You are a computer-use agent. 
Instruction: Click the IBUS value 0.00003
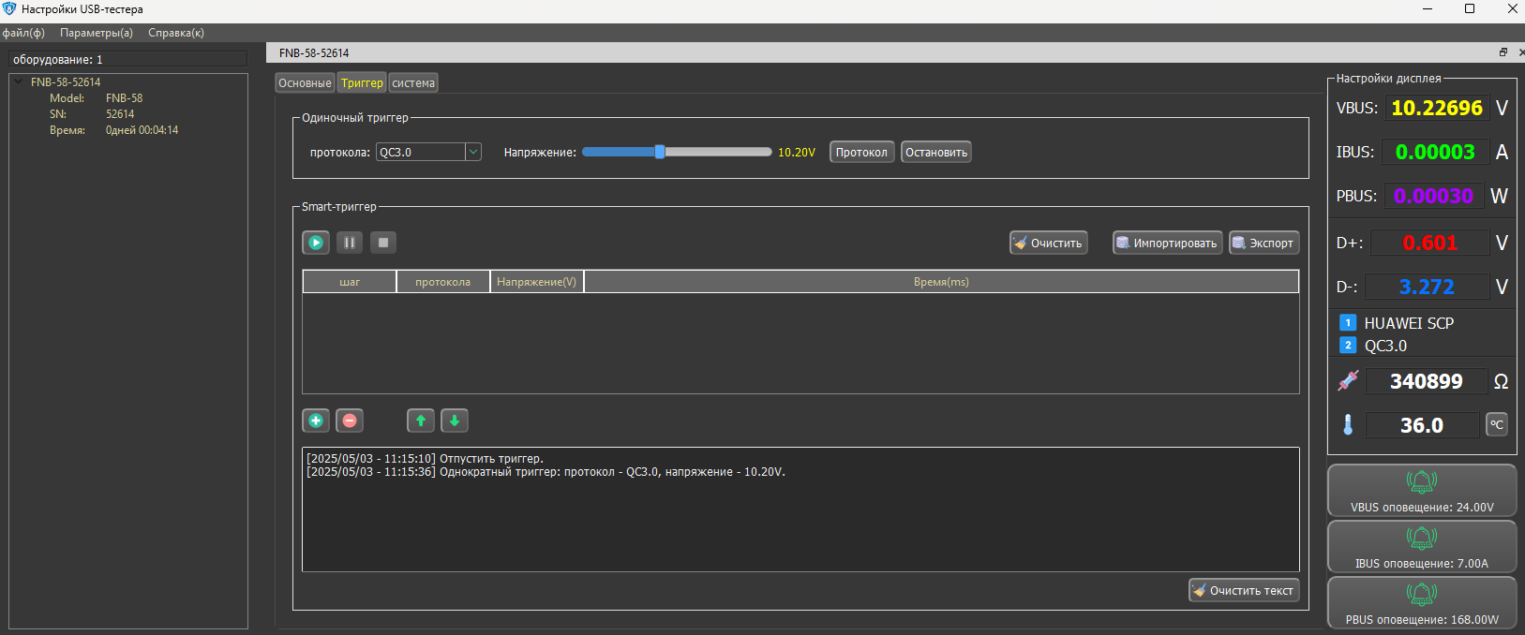(x=1435, y=152)
